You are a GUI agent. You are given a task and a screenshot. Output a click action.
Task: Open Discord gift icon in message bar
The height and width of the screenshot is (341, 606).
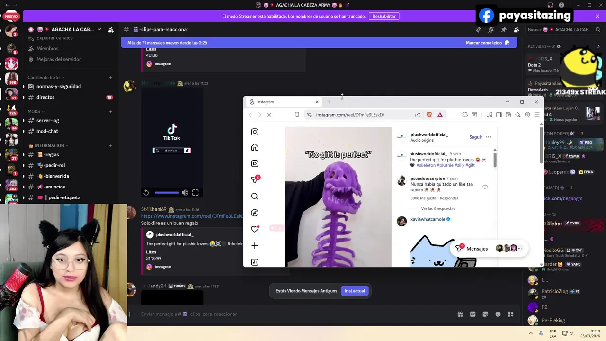(460, 314)
